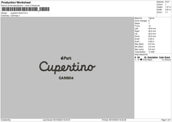Click the N# column header

(x=138, y=57)
